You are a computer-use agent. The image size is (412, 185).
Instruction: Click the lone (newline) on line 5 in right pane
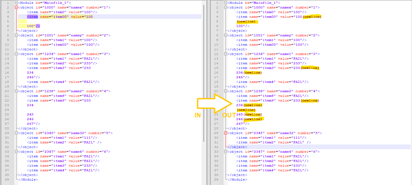[x=246, y=21]
